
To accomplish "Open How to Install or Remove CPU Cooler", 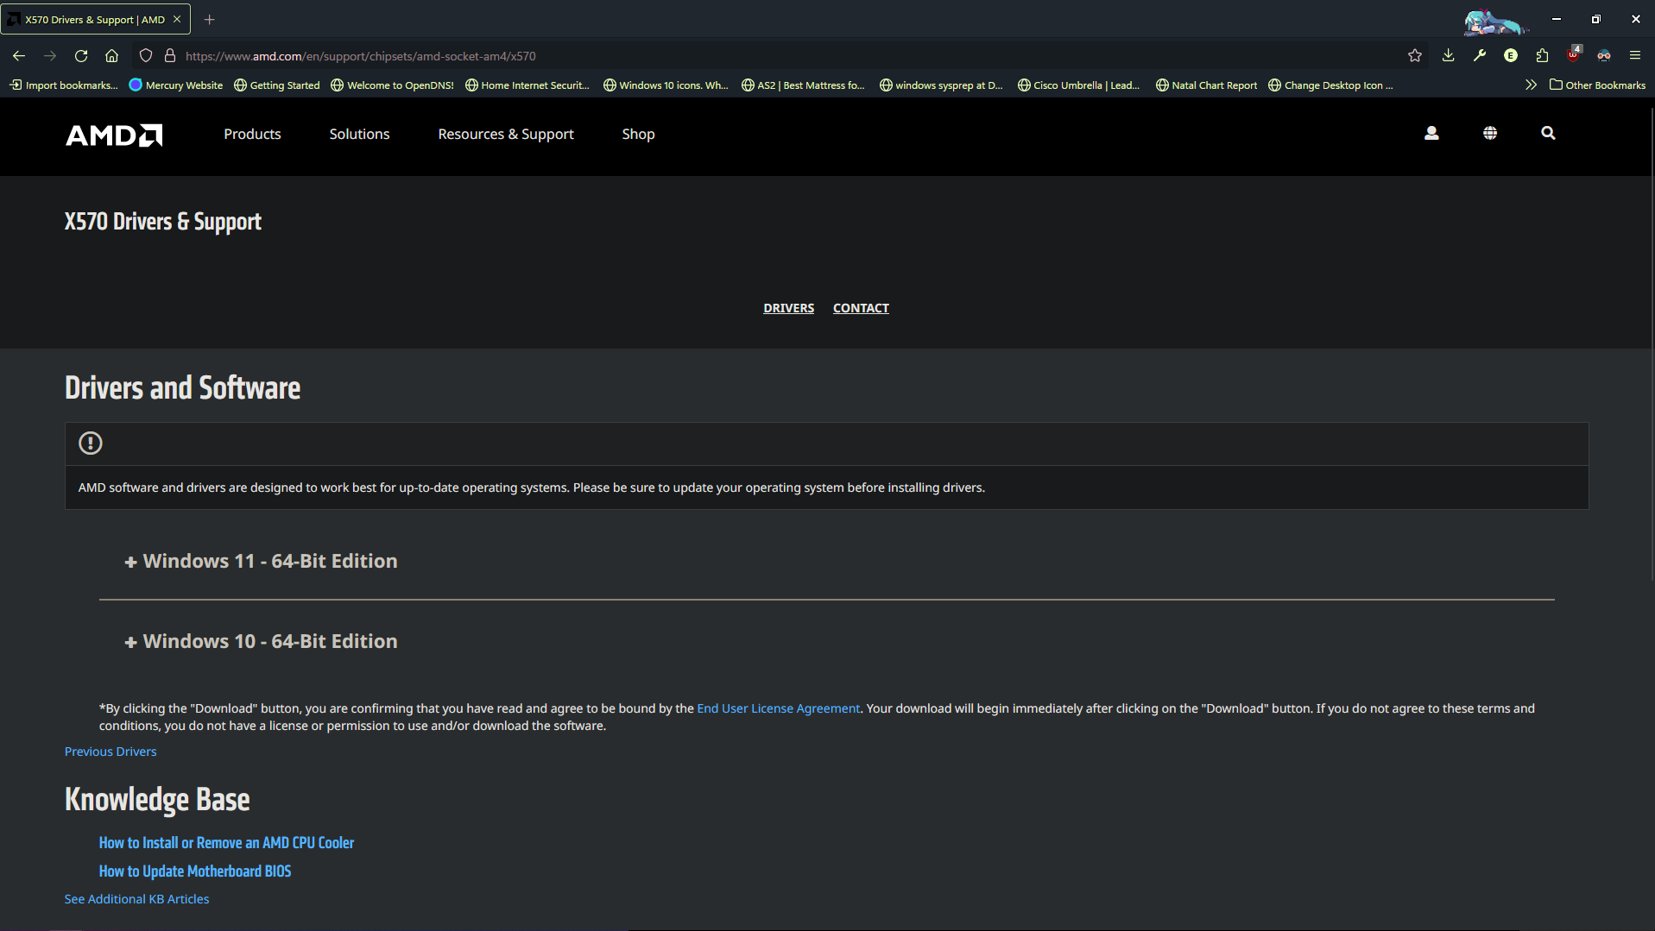I will tap(226, 843).
